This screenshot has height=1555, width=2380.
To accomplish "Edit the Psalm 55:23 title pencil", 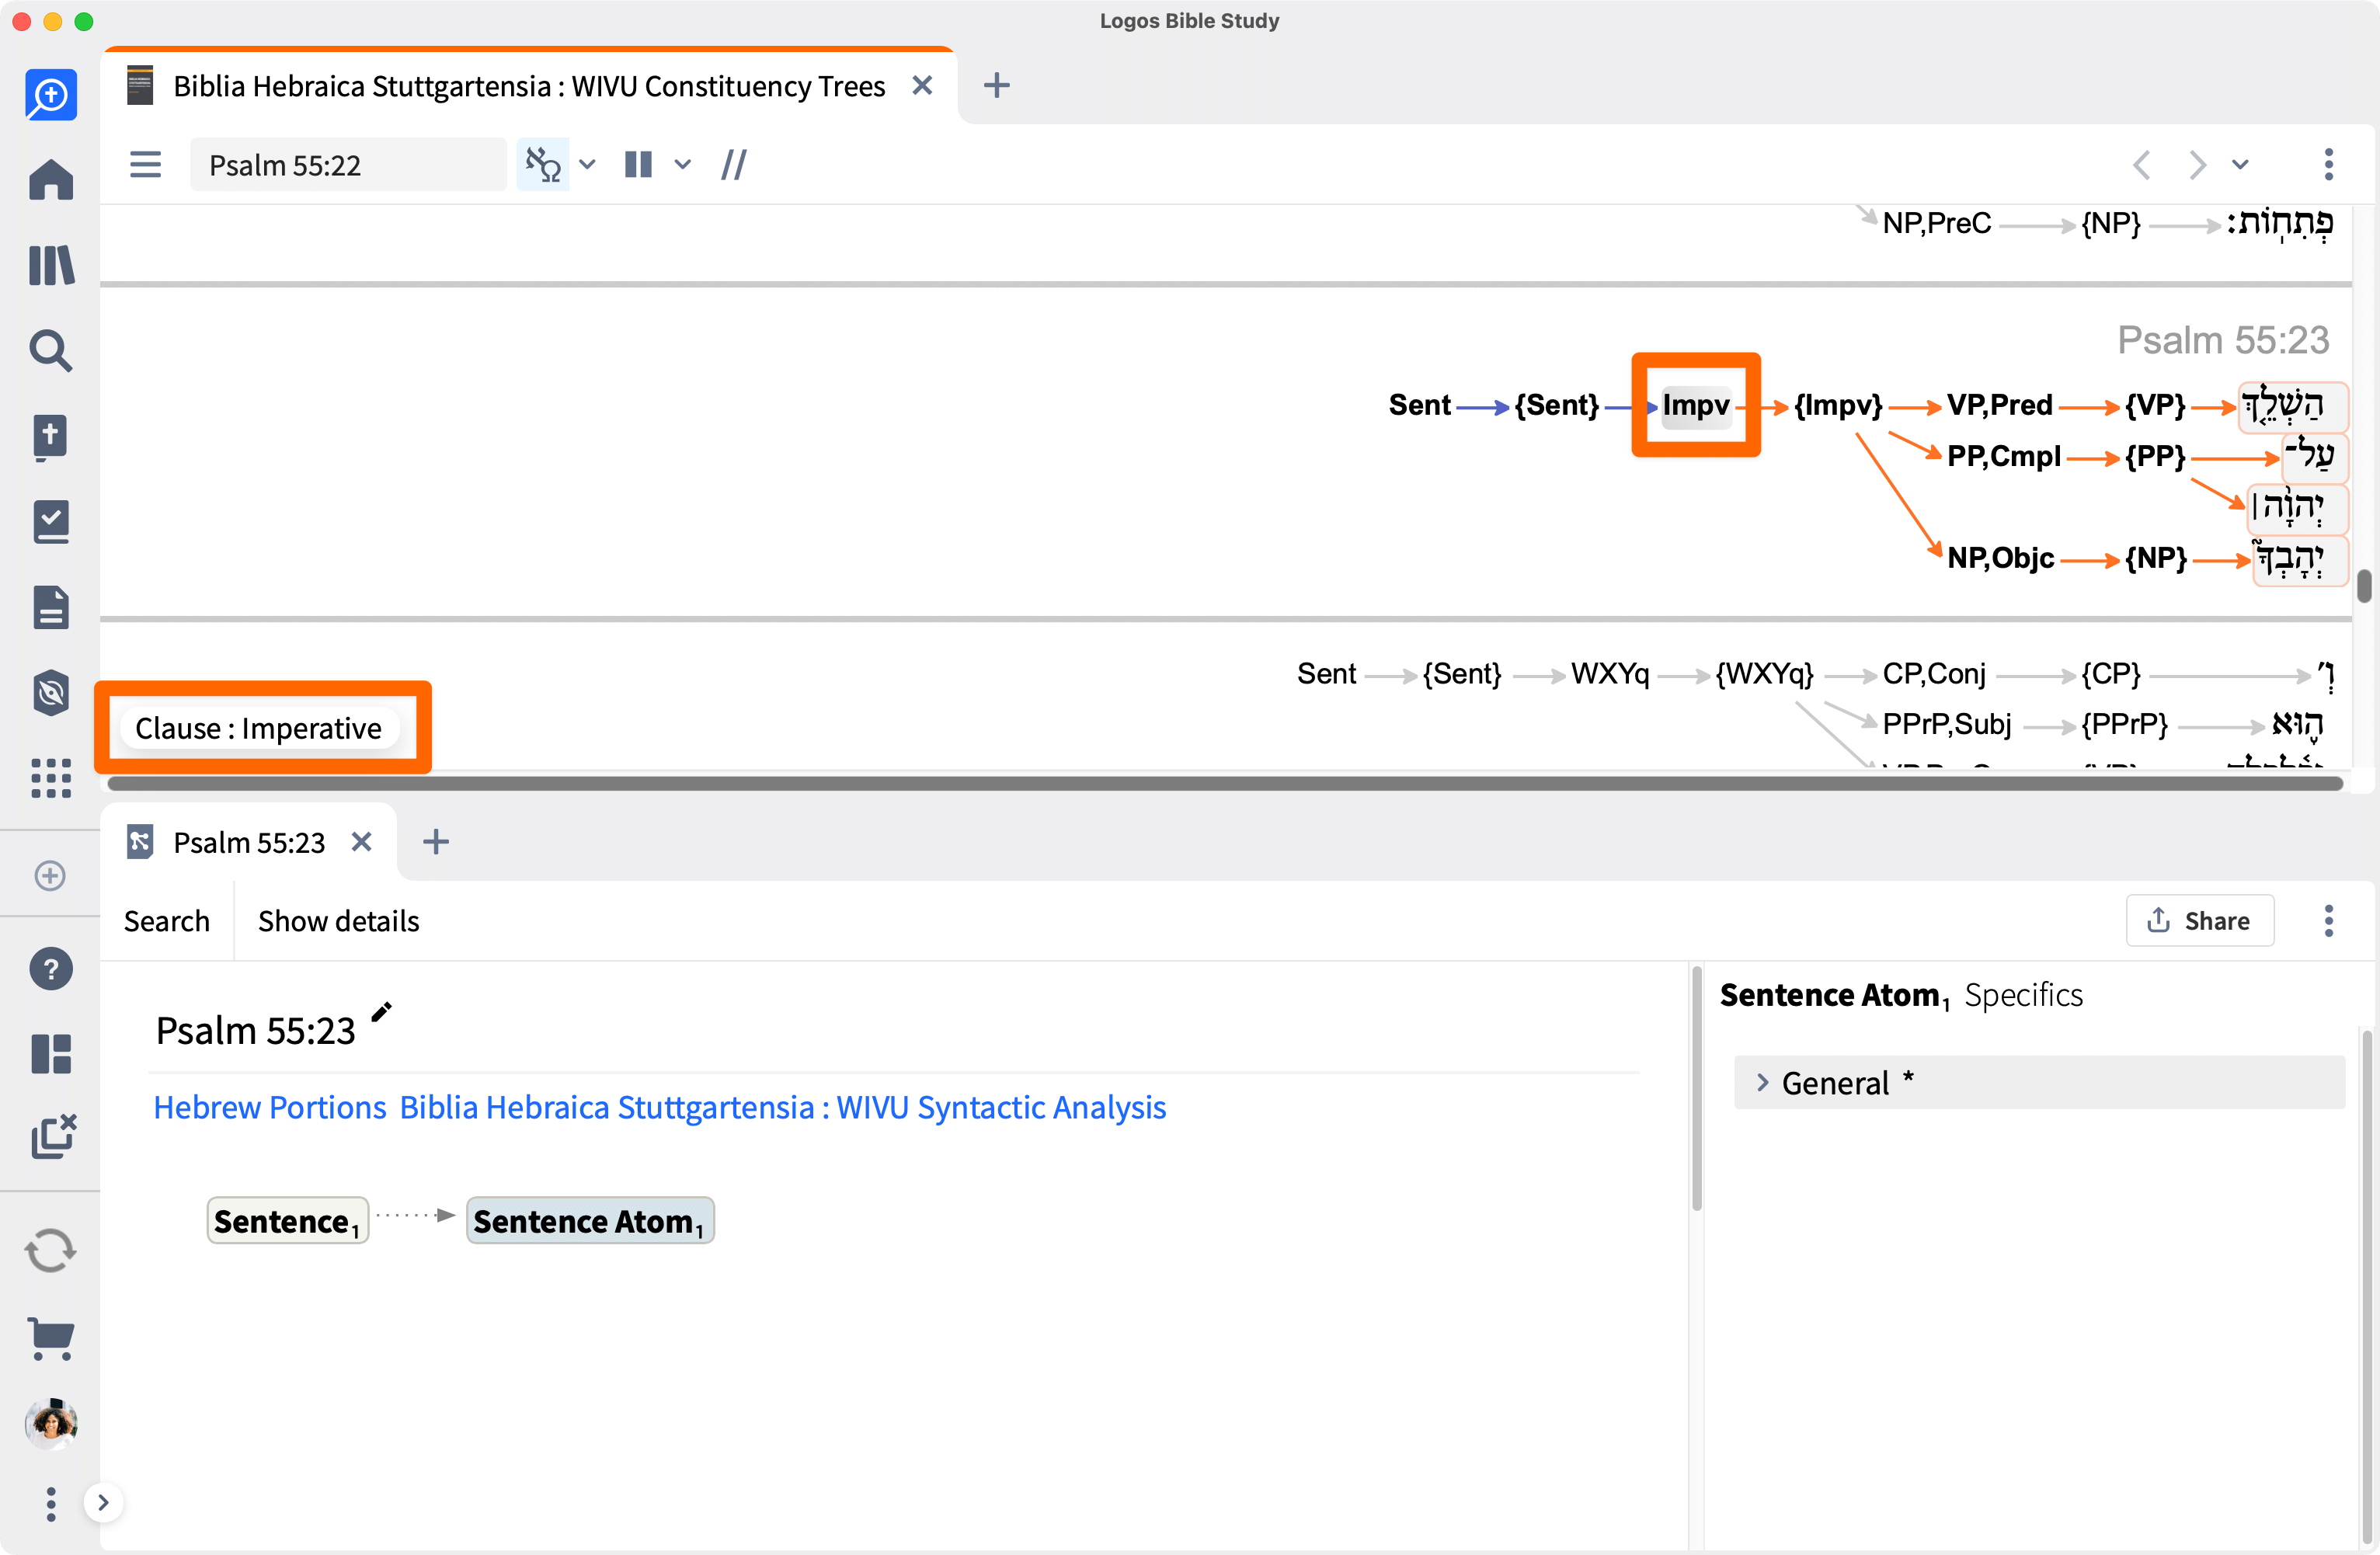I will tap(381, 1013).
